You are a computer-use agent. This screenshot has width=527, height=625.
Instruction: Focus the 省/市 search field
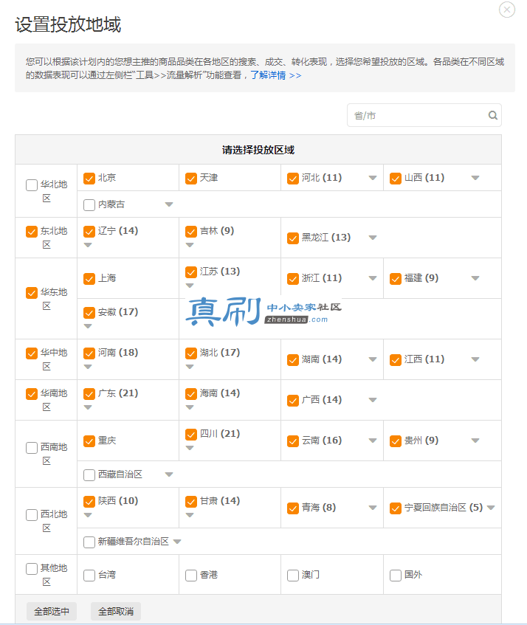[424, 115]
